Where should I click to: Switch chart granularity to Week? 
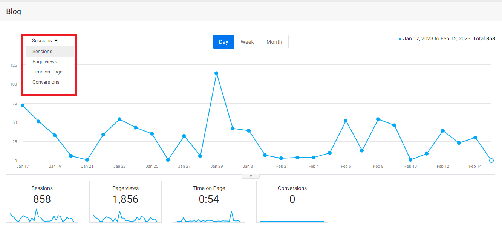pos(247,42)
